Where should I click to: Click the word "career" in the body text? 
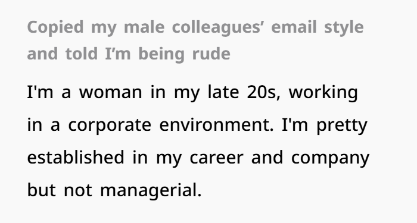pos(216,158)
